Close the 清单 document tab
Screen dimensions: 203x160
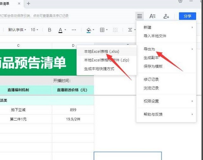19,3
